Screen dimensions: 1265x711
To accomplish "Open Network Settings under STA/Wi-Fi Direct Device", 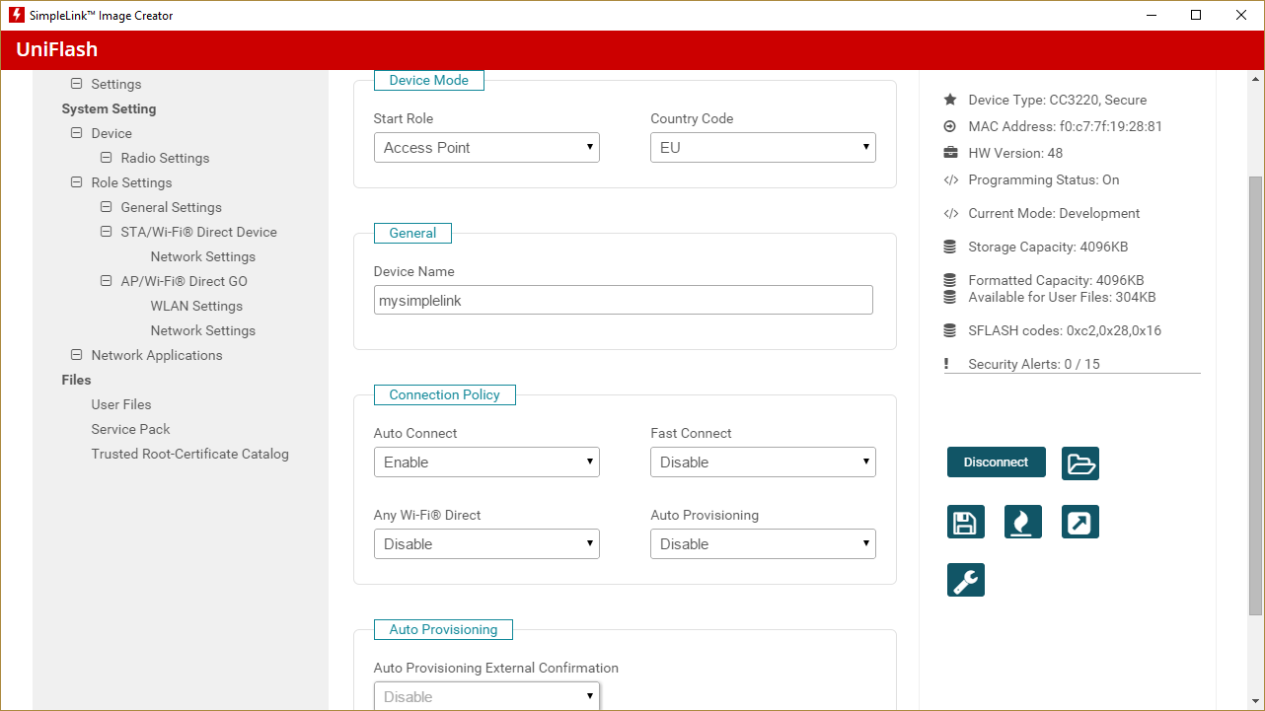I will pos(203,256).
